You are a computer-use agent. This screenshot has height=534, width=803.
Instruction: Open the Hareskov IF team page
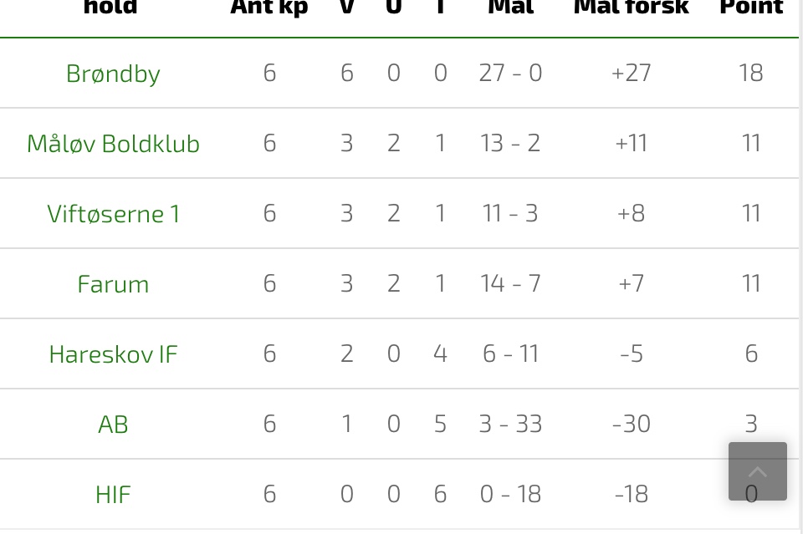tap(113, 354)
